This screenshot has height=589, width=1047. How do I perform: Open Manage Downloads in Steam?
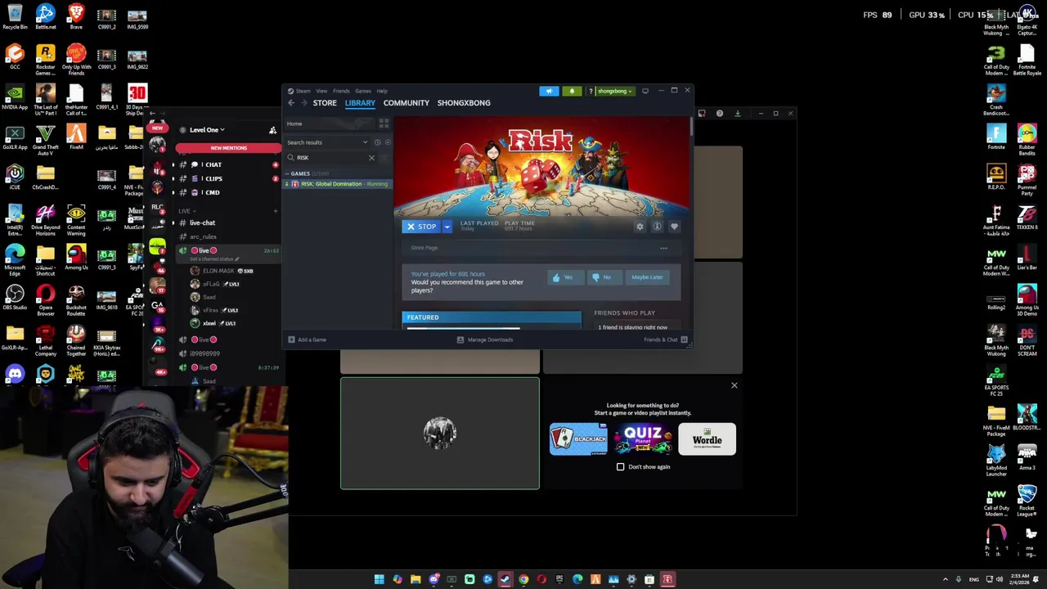tap(485, 339)
